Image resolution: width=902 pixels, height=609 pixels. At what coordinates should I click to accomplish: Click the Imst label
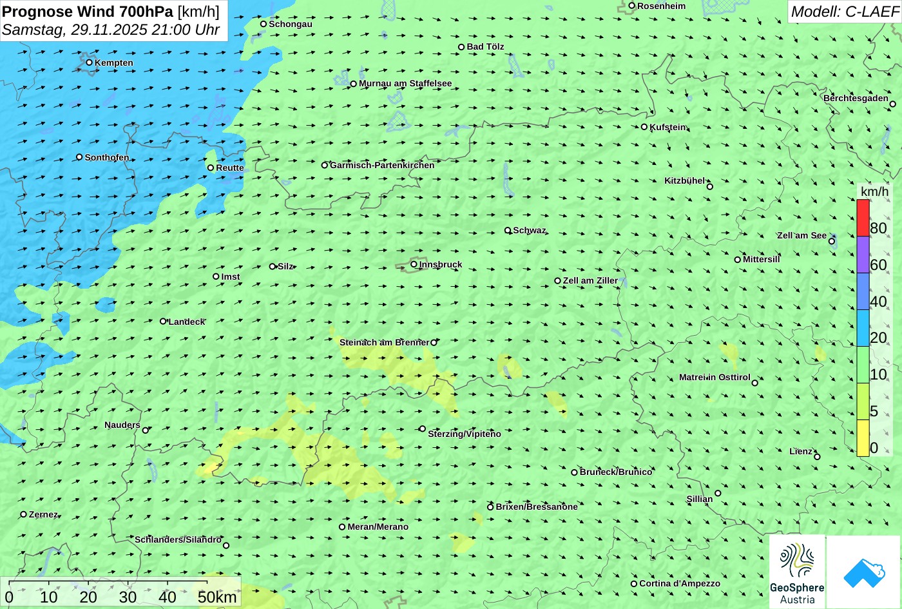pyautogui.click(x=231, y=276)
